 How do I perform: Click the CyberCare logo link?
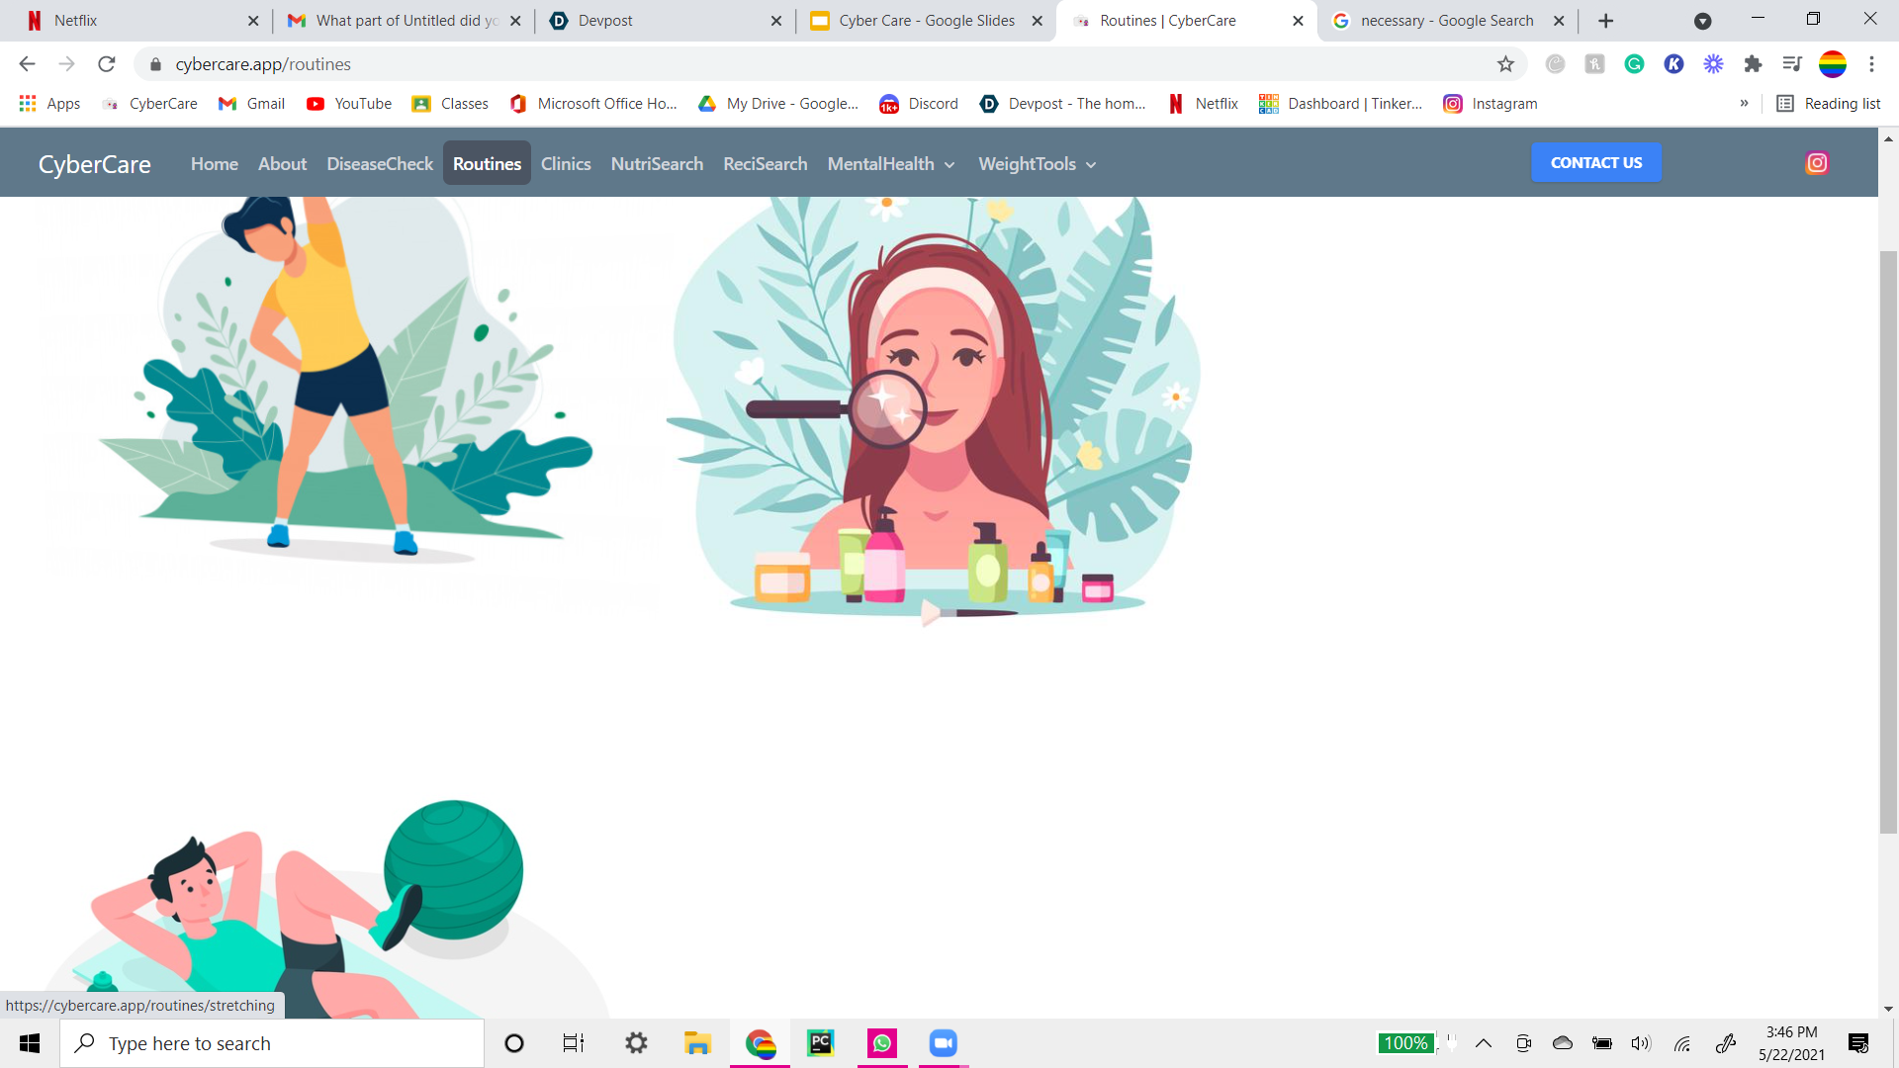(95, 164)
